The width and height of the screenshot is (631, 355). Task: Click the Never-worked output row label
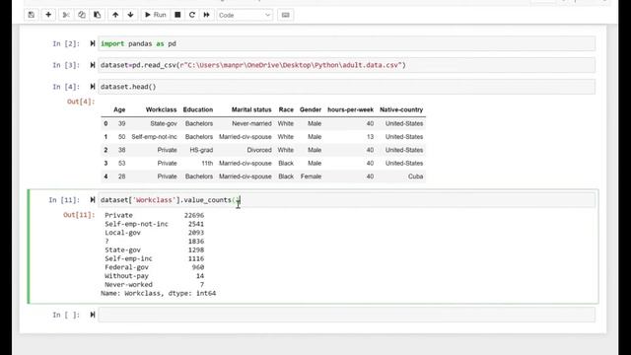(x=128, y=285)
